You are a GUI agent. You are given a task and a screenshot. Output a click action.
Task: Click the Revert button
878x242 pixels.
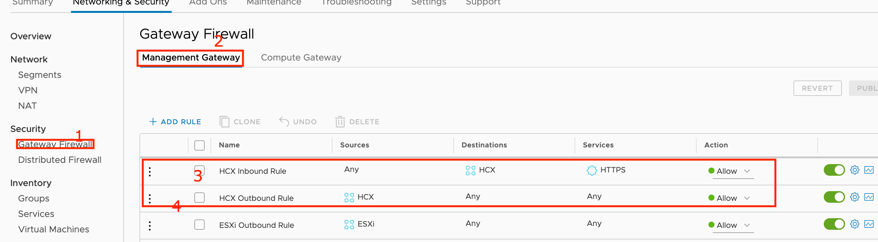[x=817, y=88]
